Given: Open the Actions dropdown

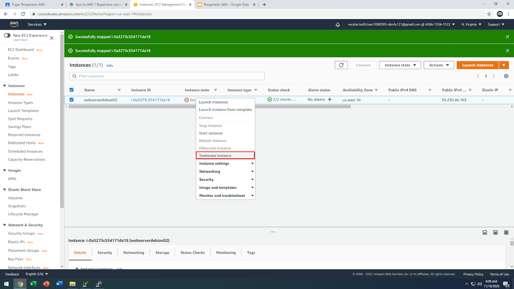Looking at the screenshot, I should (439, 65).
